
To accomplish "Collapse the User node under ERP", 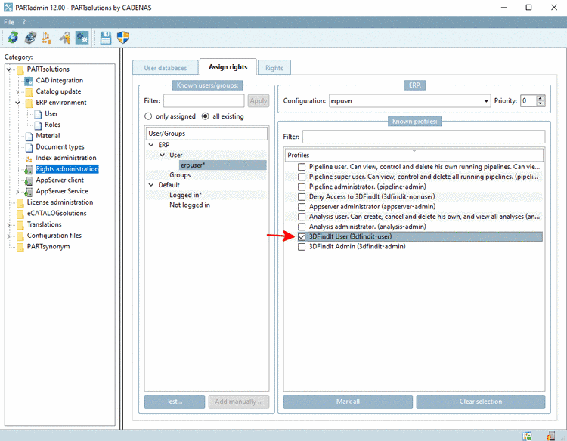I will click(x=163, y=155).
